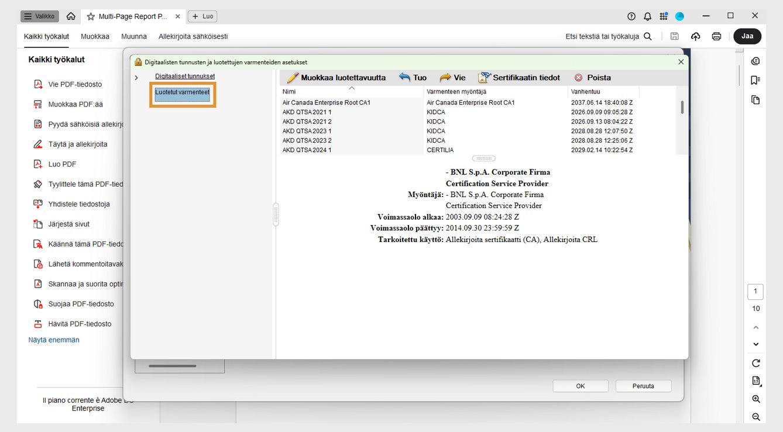Image resolution: width=783 pixels, height=432 pixels.
Task: Open the apps grid icon
Action: (664, 16)
